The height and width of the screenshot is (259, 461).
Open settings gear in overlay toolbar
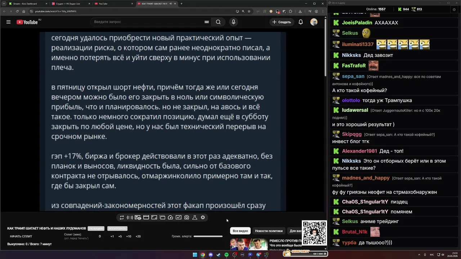[203, 218]
